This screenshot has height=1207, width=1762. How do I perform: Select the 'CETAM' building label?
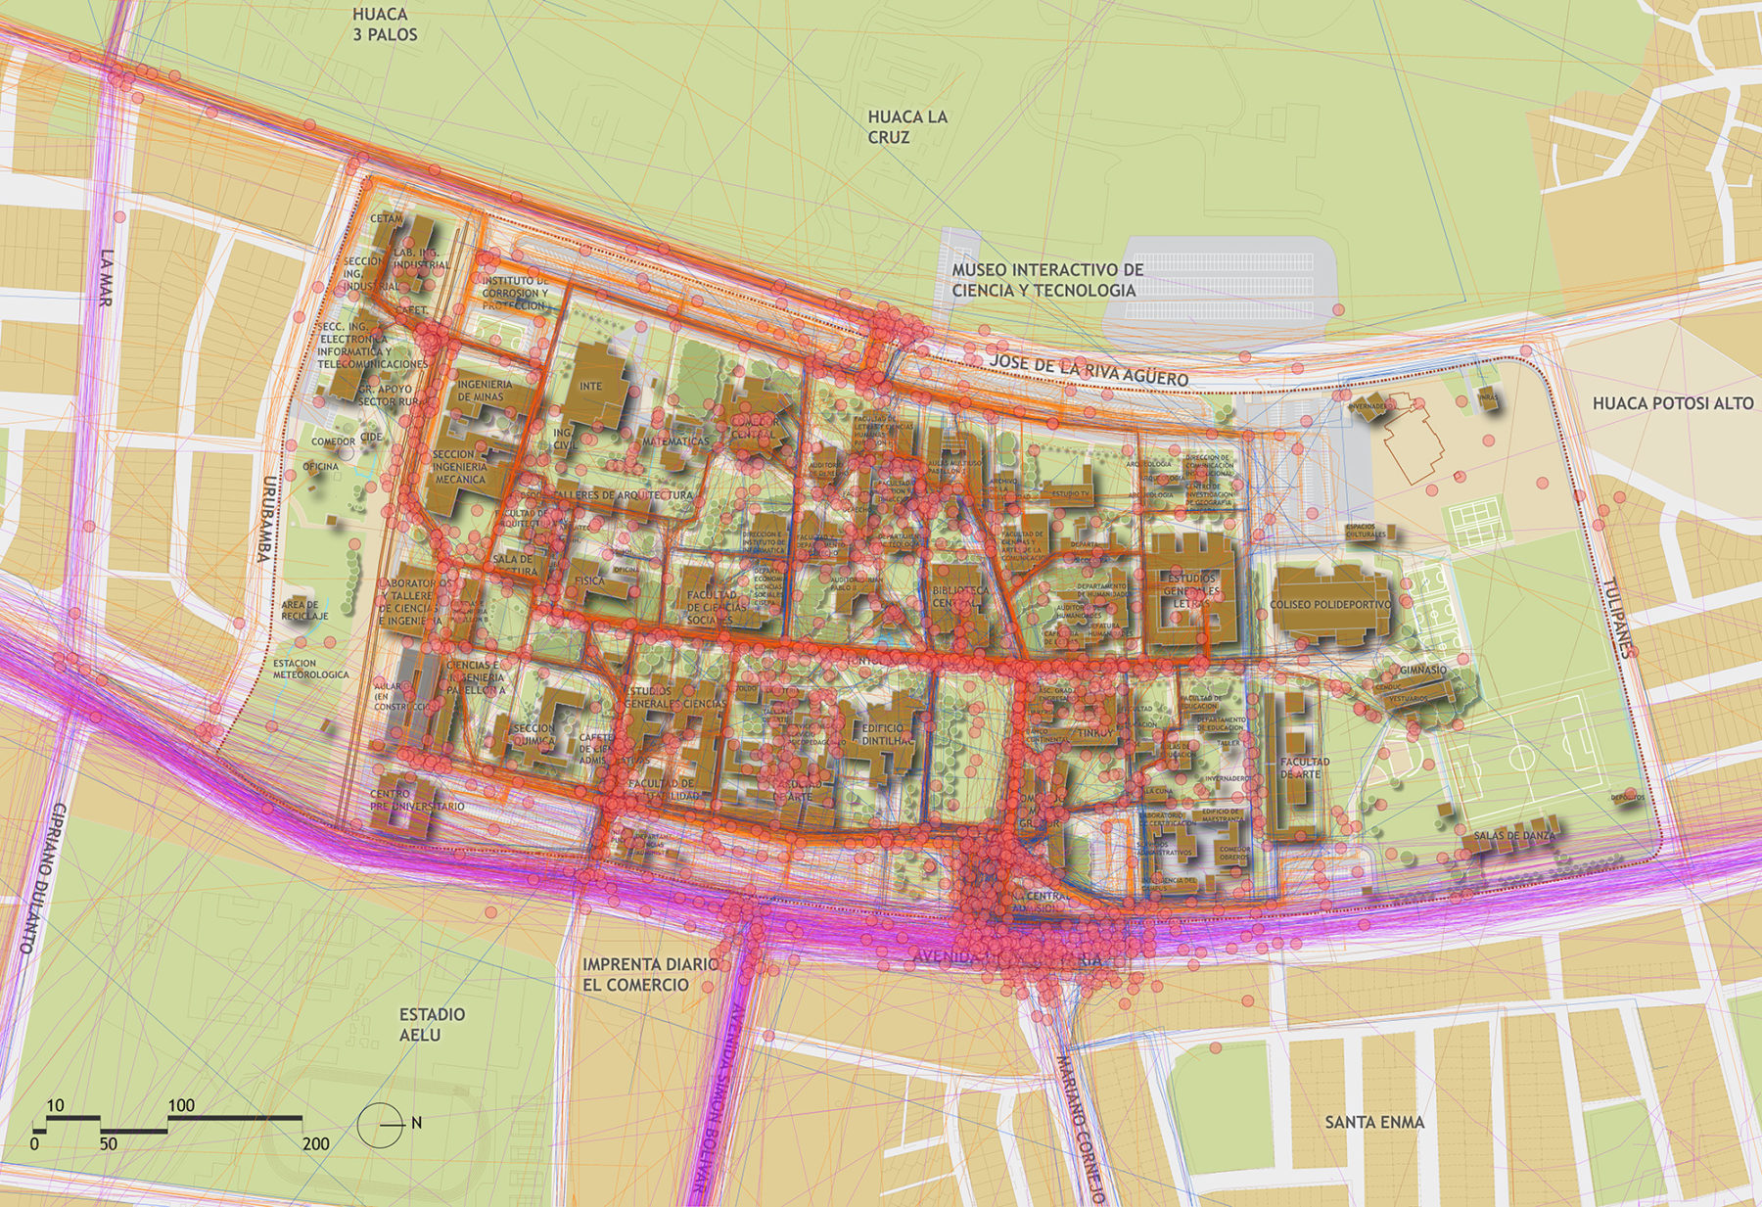pyautogui.click(x=388, y=218)
